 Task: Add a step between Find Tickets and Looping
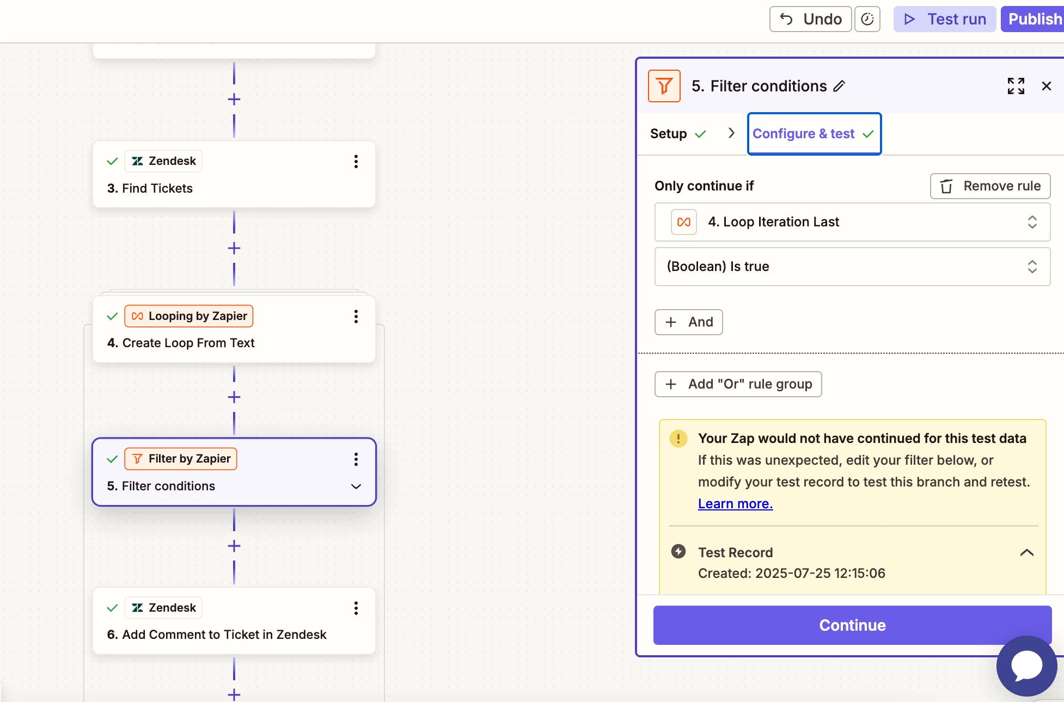tap(234, 249)
